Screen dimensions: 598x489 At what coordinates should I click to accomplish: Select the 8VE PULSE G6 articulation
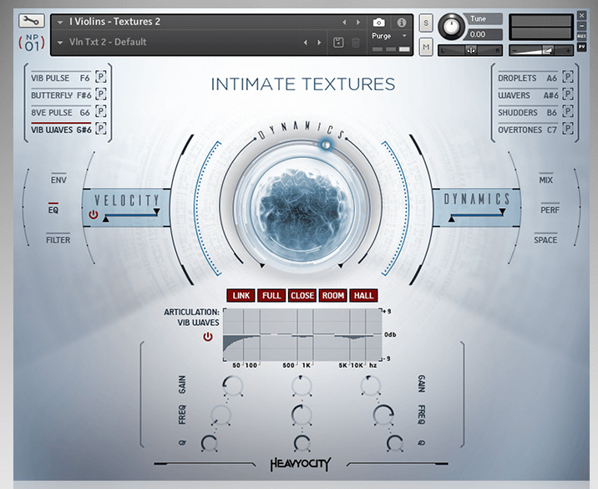60,113
